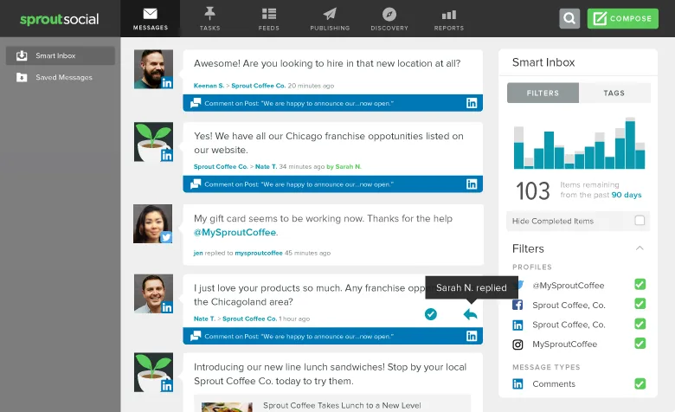
Task: Select Smart Inbox in the sidebar
Action: [x=61, y=55]
